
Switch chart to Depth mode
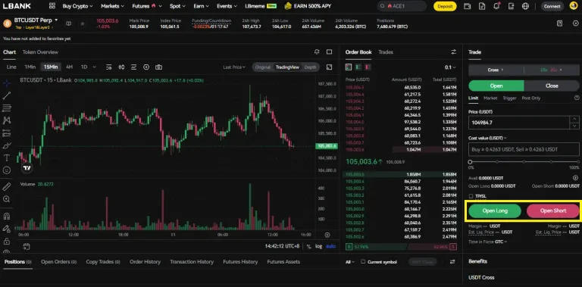(x=310, y=67)
